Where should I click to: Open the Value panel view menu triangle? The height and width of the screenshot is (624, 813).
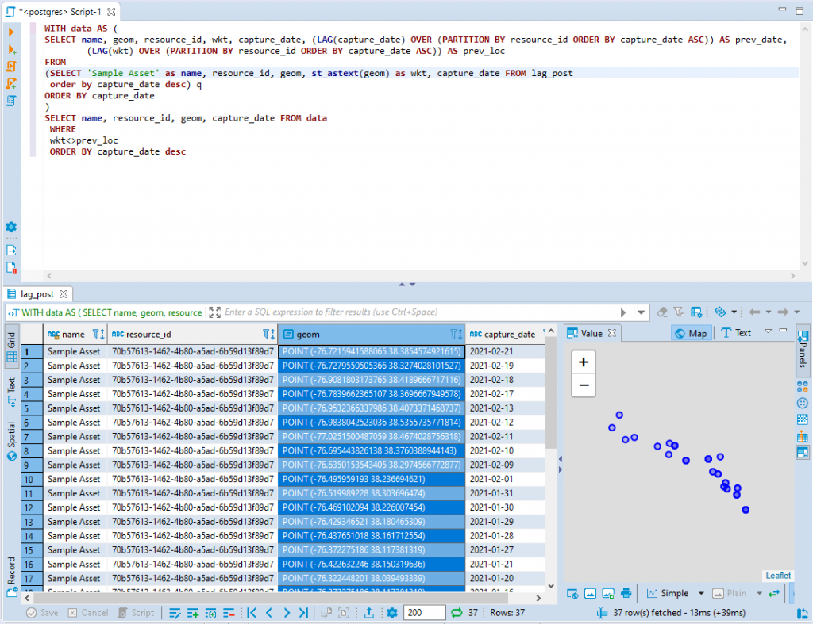point(768,331)
